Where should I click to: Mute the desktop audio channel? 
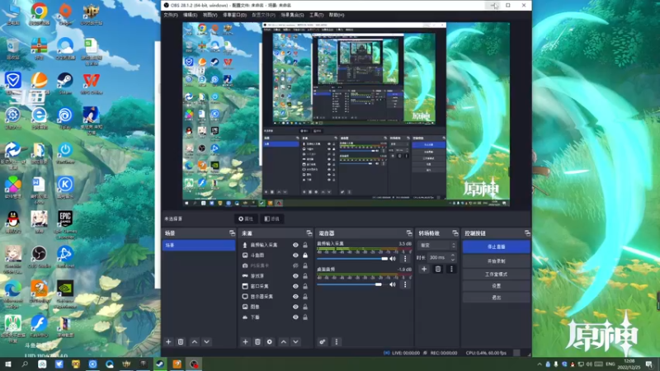[x=393, y=284]
